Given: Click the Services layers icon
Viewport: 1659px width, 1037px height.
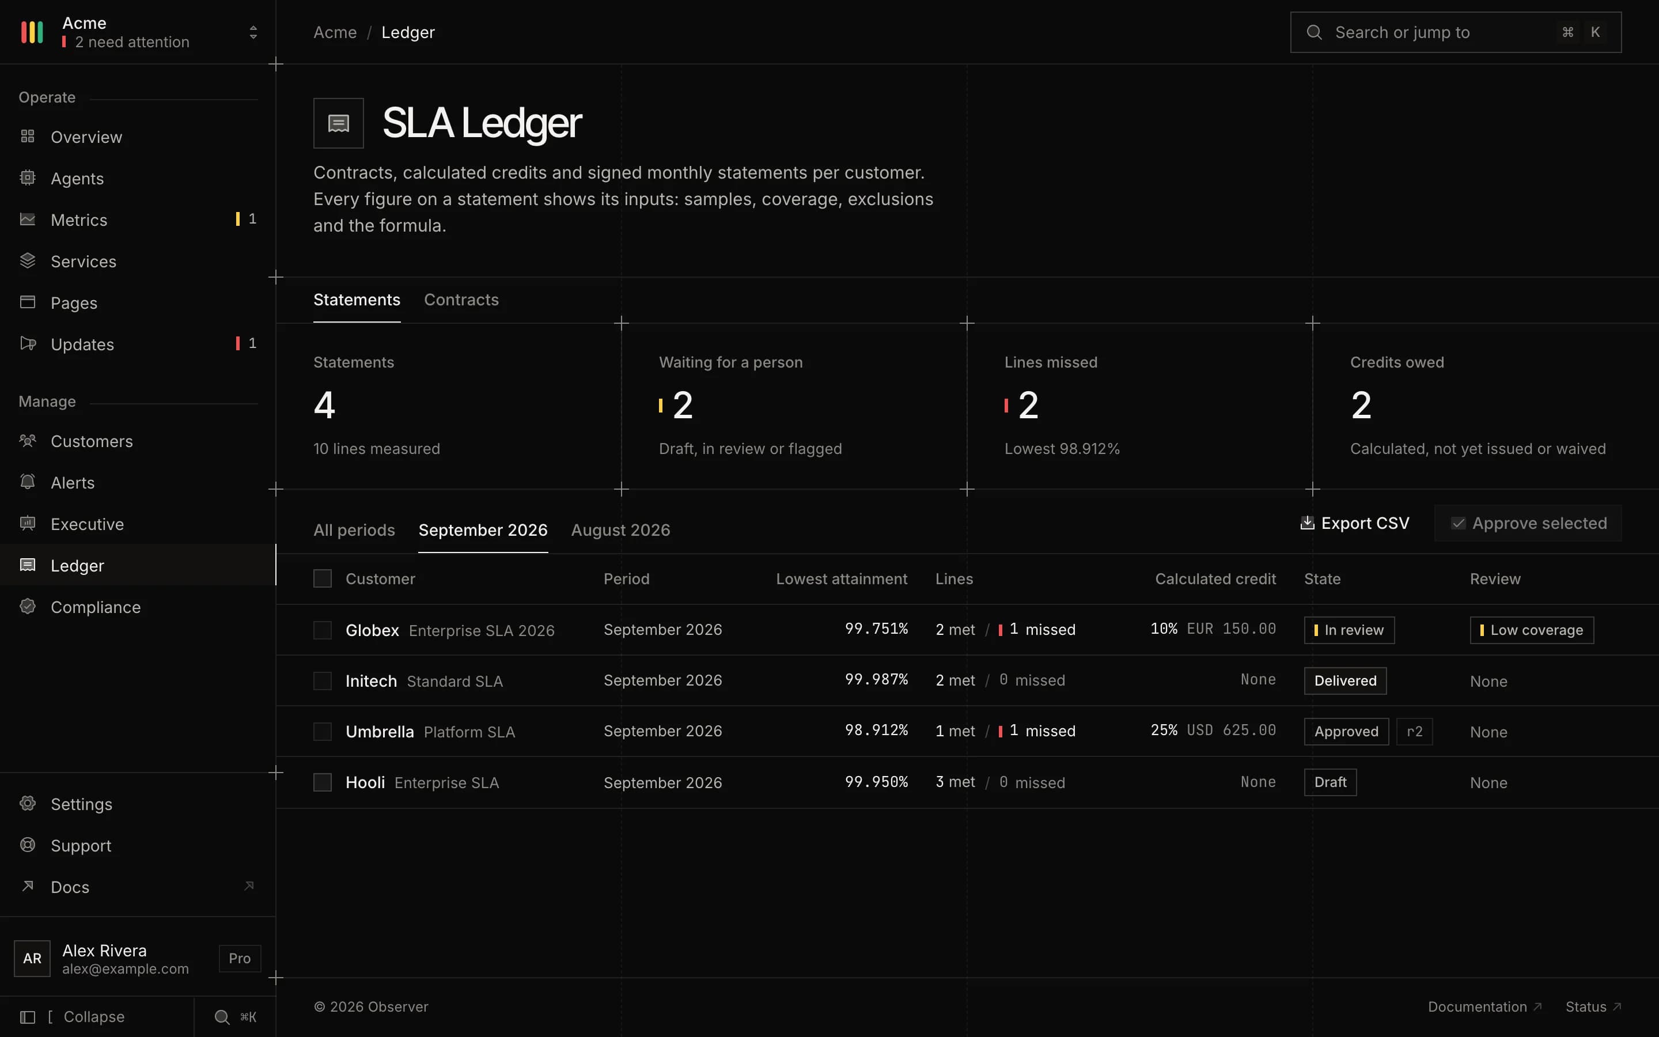Looking at the screenshot, I should 28,260.
